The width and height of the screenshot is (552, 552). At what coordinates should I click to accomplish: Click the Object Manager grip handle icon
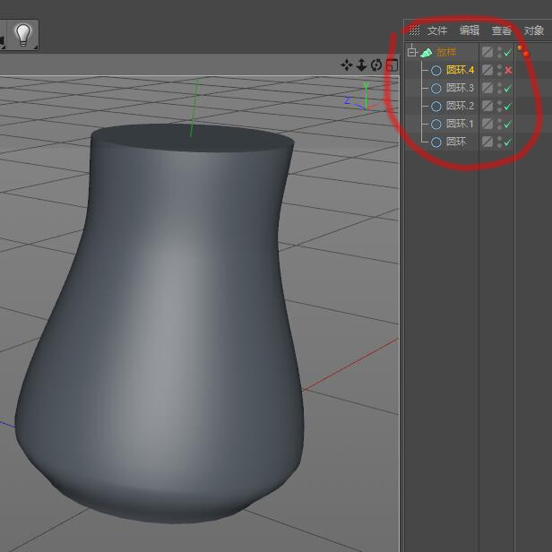click(414, 30)
